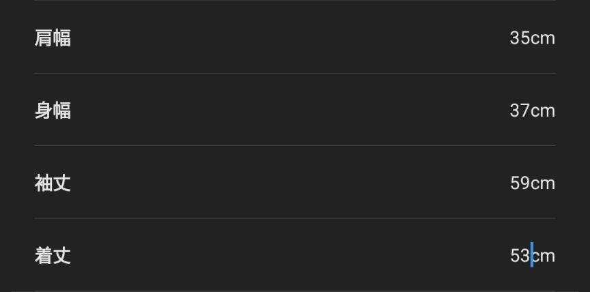The height and width of the screenshot is (292, 590).
Task: Click the cm unit after 59
Action: pos(544,184)
